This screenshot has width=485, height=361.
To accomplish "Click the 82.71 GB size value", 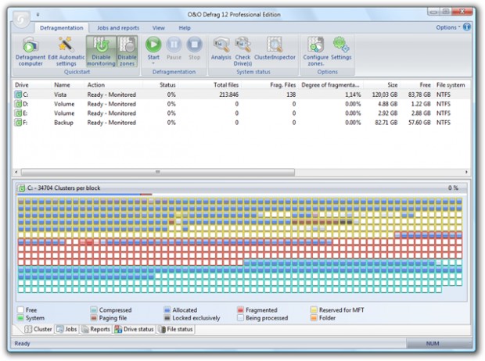I will tap(386, 123).
